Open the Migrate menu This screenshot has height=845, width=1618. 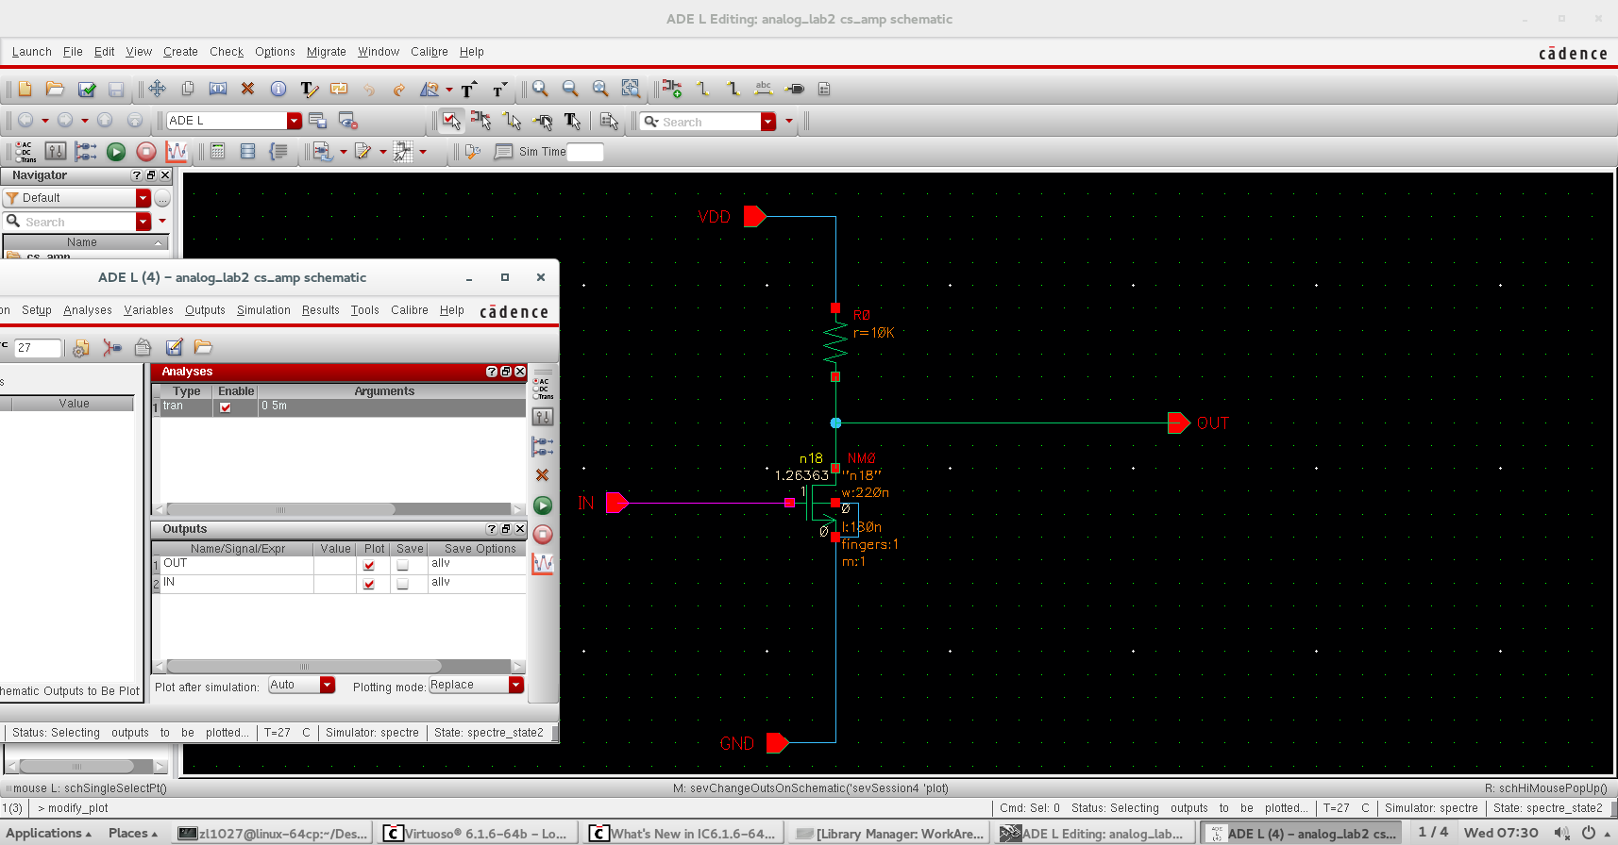(326, 52)
